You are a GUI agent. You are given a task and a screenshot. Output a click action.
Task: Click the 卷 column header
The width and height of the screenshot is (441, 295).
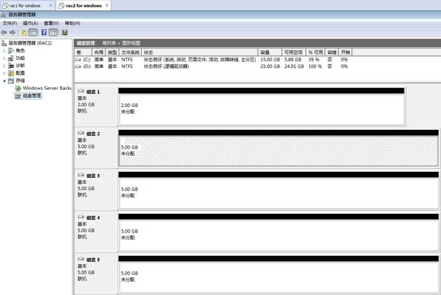click(x=83, y=52)
